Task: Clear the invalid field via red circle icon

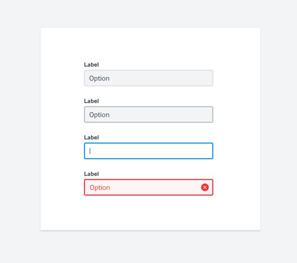Action: (x=205, y=187)
